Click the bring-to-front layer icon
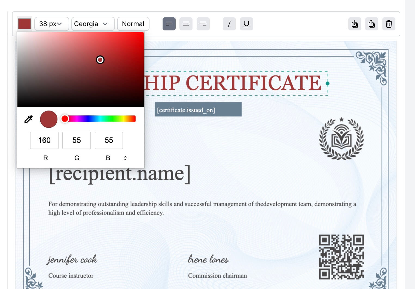The width and height of the screenshot is (415, 289). pos(372,24)
